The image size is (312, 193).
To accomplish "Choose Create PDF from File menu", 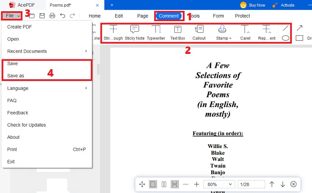I will pos(46,27).
